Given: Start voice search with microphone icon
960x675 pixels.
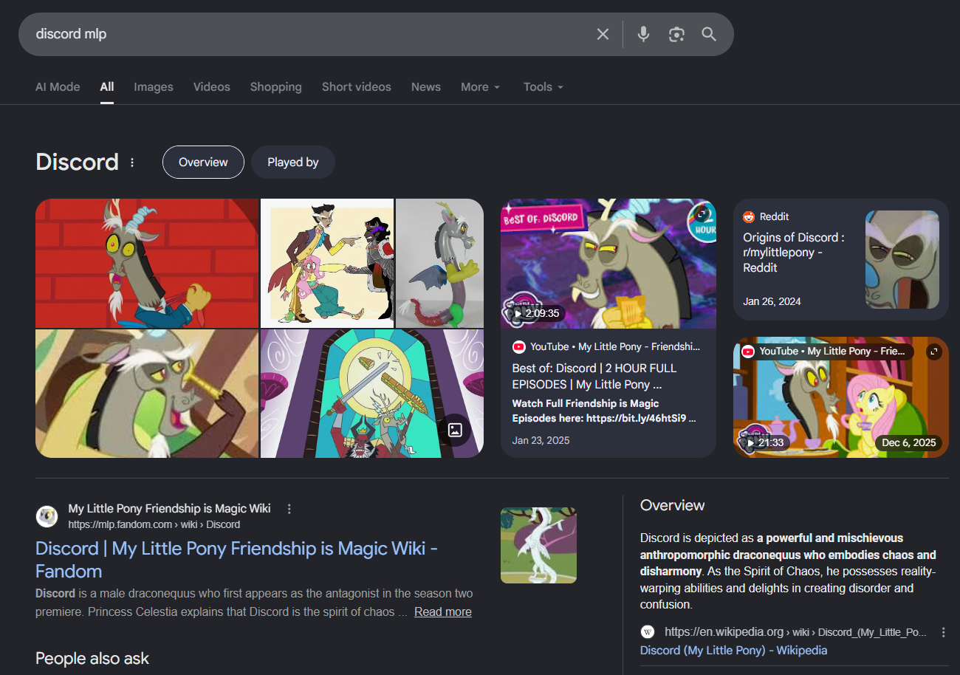Looking at the screenshot, I should [x=643, y=34].
